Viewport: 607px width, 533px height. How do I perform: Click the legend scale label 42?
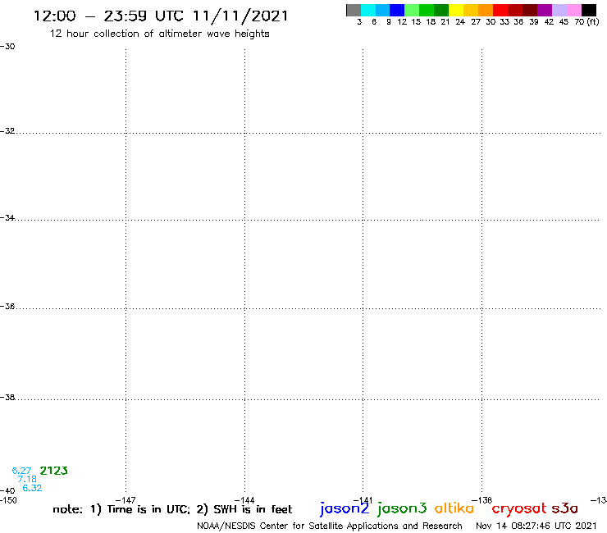pos(549,21)
